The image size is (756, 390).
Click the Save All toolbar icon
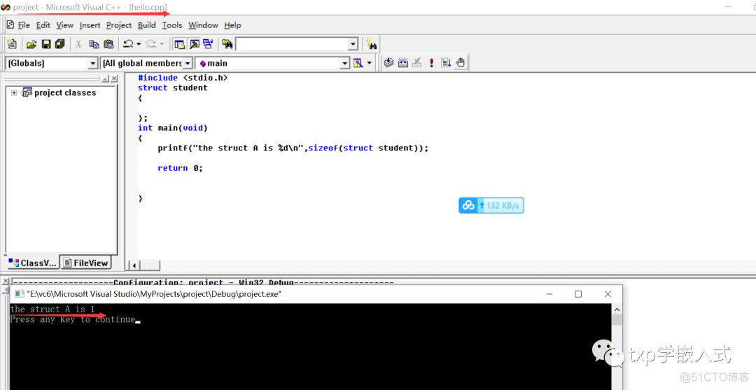tap(59, 44)
